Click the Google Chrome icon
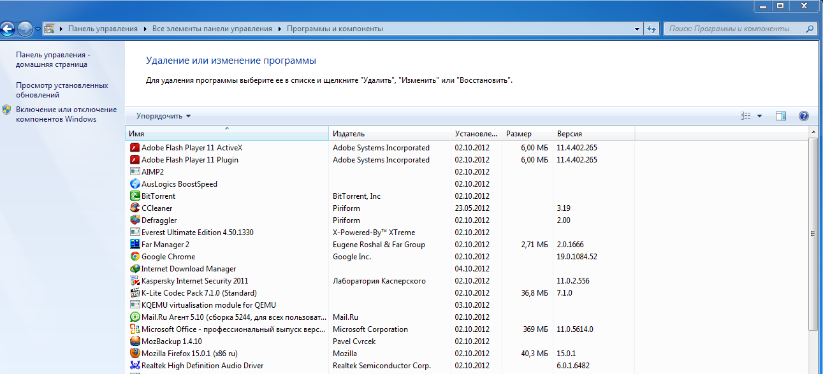Viewport: 823px width, 374px height. 135,257
